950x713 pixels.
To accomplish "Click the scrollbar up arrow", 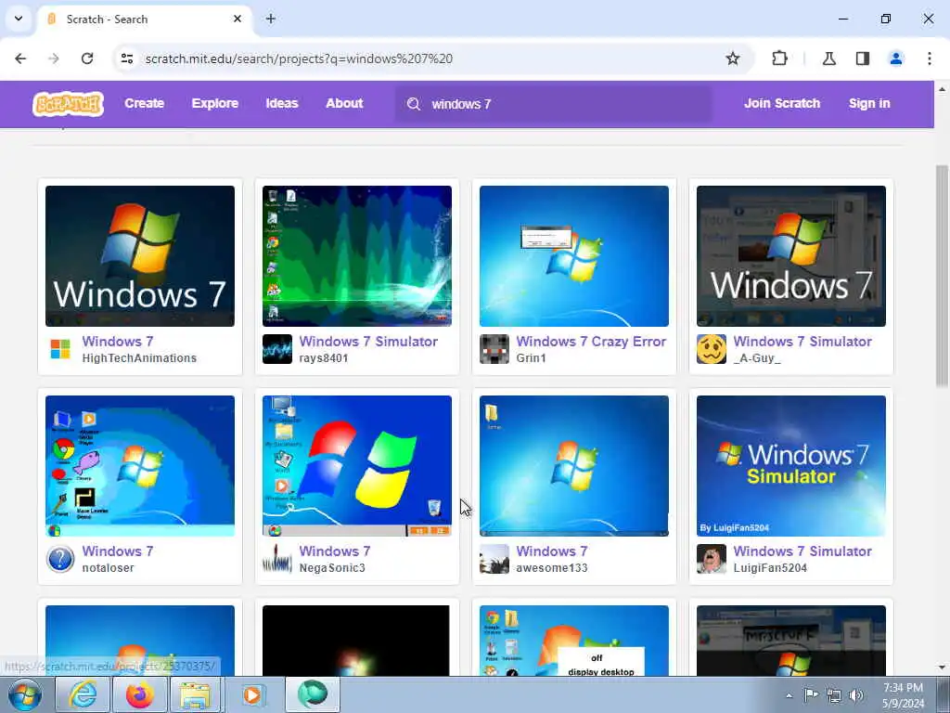I will pyautogui.click(x=942, y=89).
